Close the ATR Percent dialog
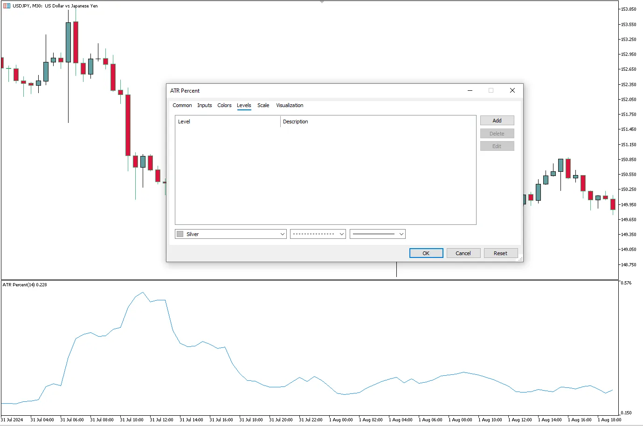Viewport: 643px width, 426px height. click(512, 91)
